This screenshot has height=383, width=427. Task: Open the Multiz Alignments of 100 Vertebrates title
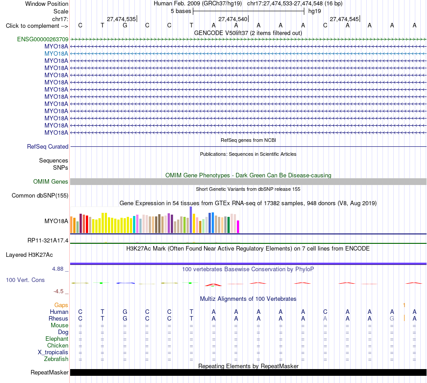pos(248,299)
